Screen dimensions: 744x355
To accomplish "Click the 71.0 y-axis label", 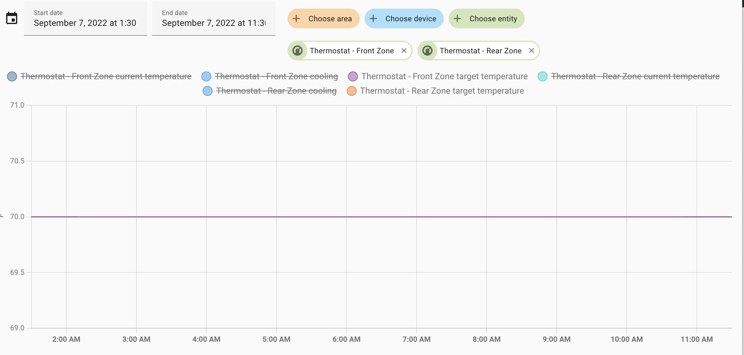I will tap(17, 105).
